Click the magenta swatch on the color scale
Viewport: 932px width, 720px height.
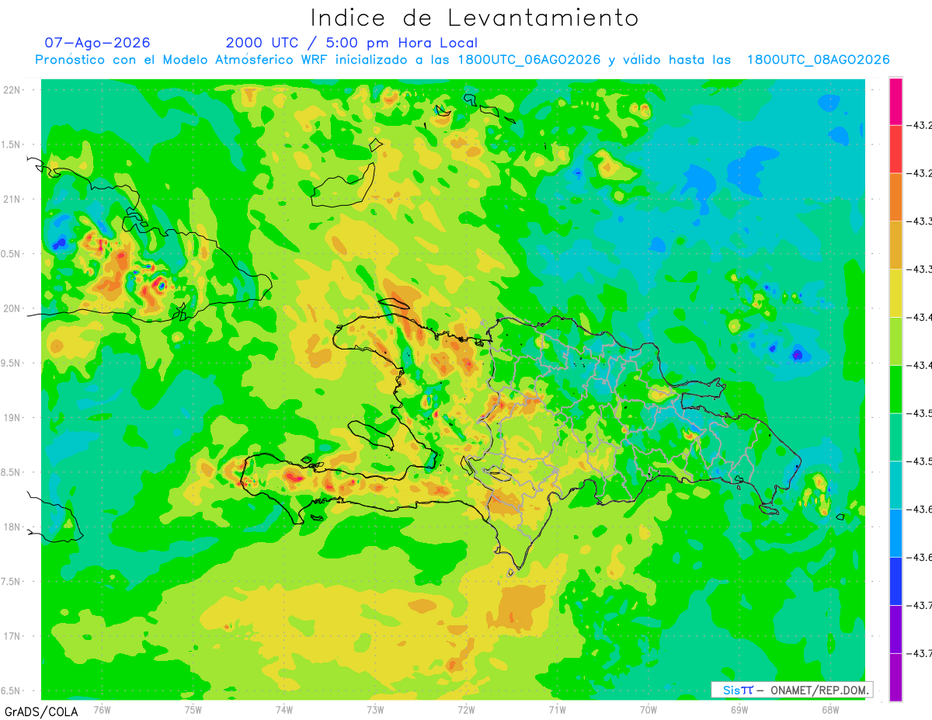(895, 102)
